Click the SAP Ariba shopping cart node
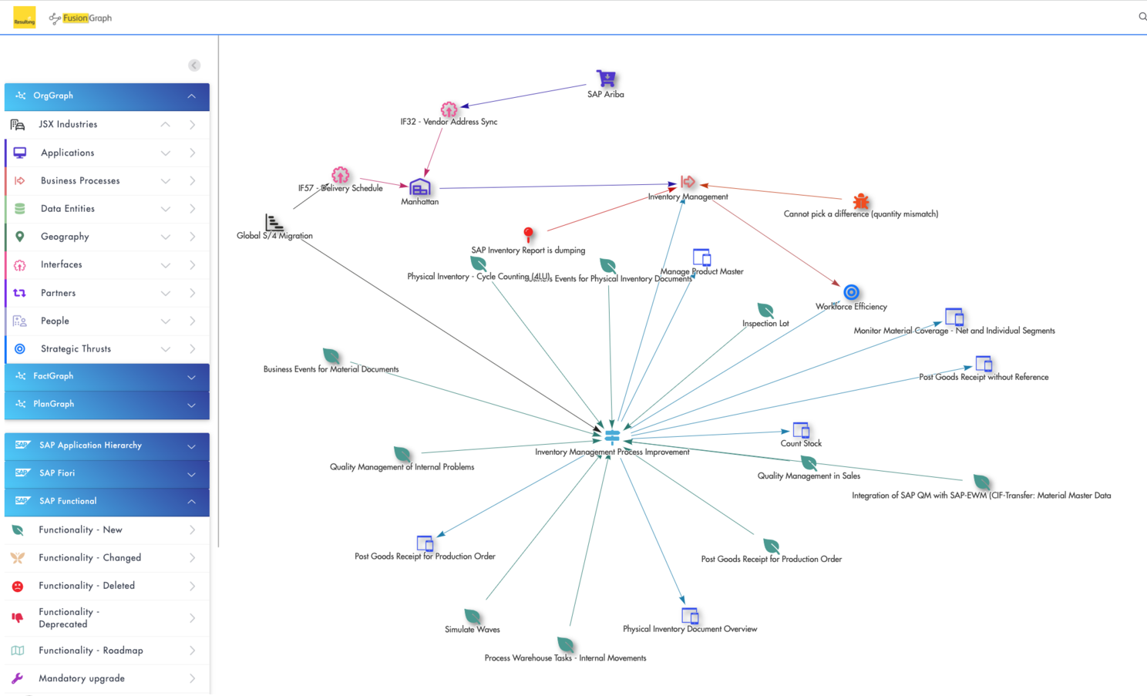 coord(606,79)
